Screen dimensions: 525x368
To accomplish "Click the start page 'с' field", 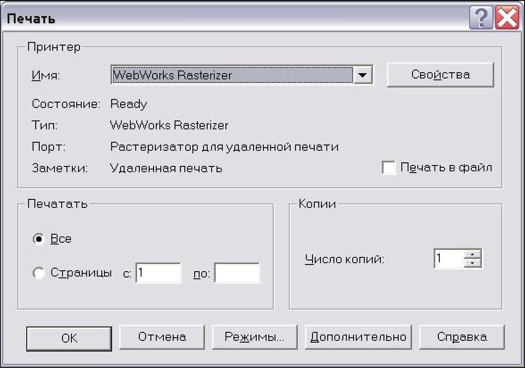I will pos(158,273).
